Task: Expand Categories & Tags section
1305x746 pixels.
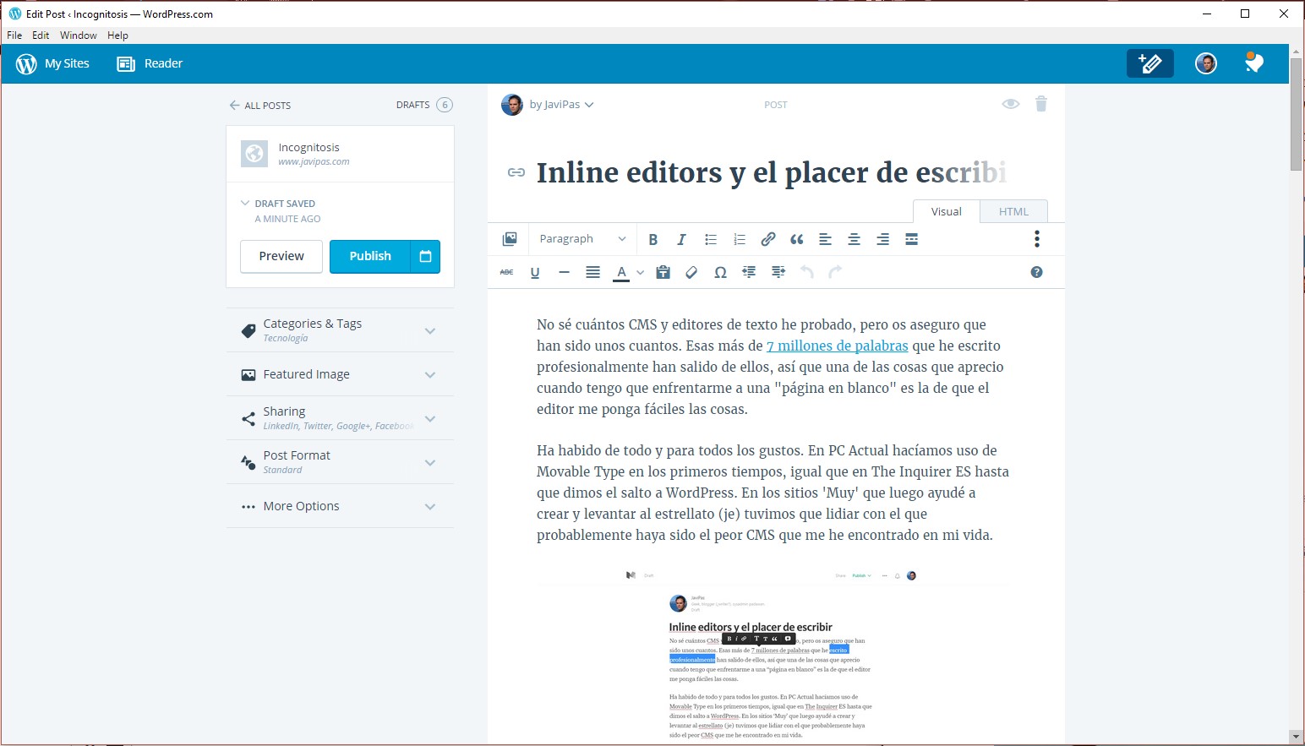Action: coord(340,330)
